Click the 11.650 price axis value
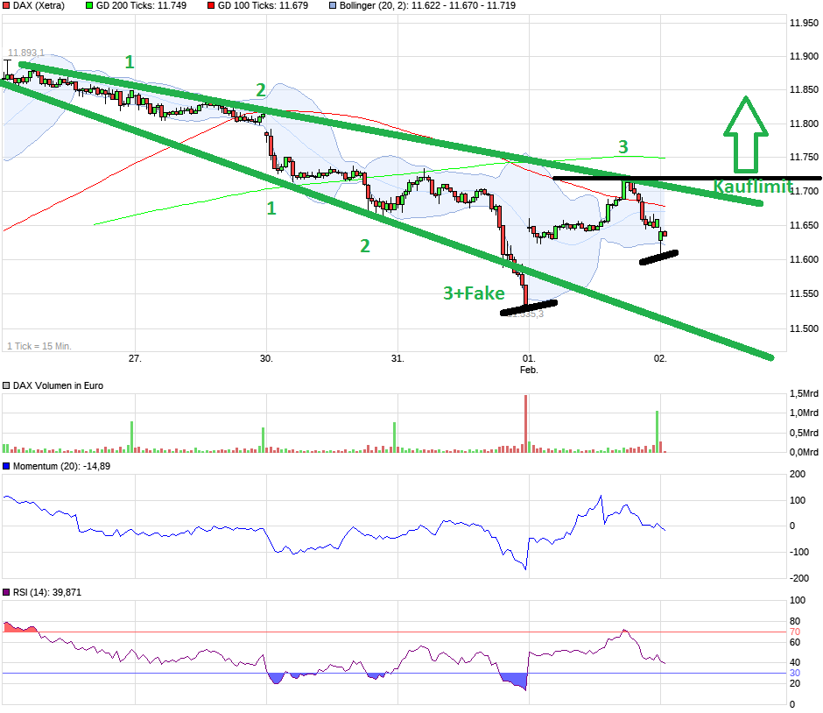823x713 pixels. [804, 225]
